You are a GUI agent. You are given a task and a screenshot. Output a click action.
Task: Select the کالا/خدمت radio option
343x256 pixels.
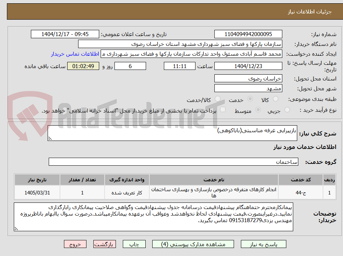[218, 99]
